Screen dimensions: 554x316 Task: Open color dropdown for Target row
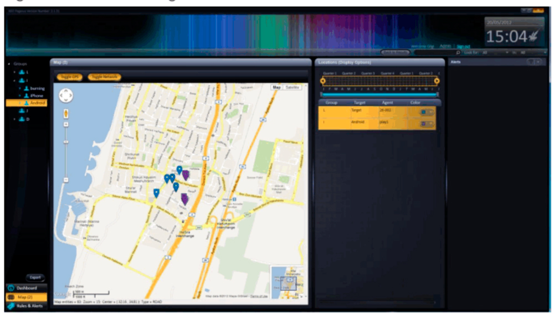[x=430, y=112]
